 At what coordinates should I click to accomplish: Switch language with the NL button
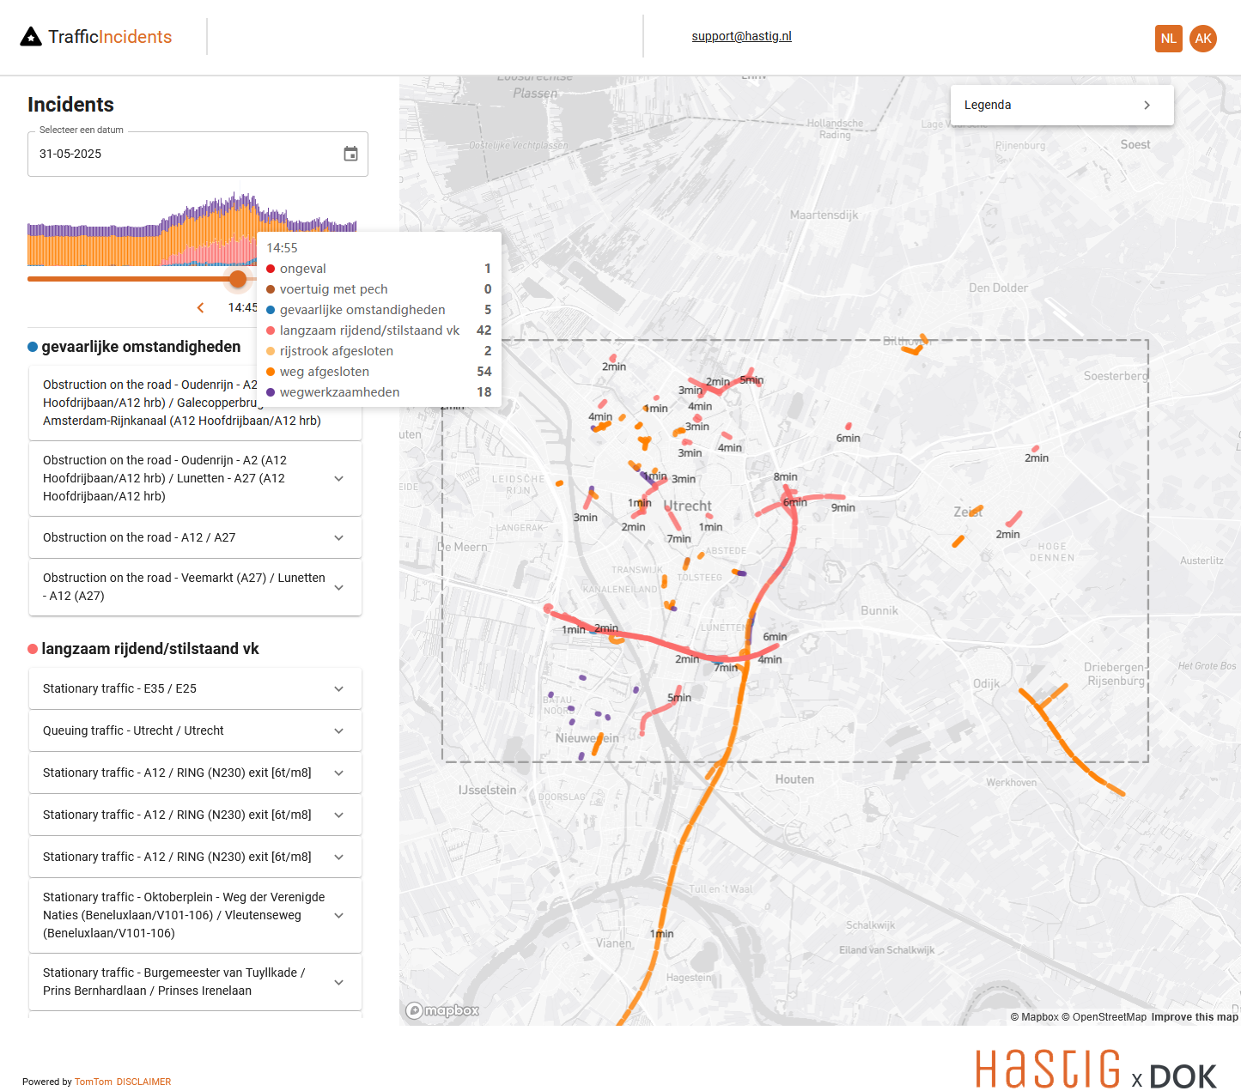tap(1168, 39)
